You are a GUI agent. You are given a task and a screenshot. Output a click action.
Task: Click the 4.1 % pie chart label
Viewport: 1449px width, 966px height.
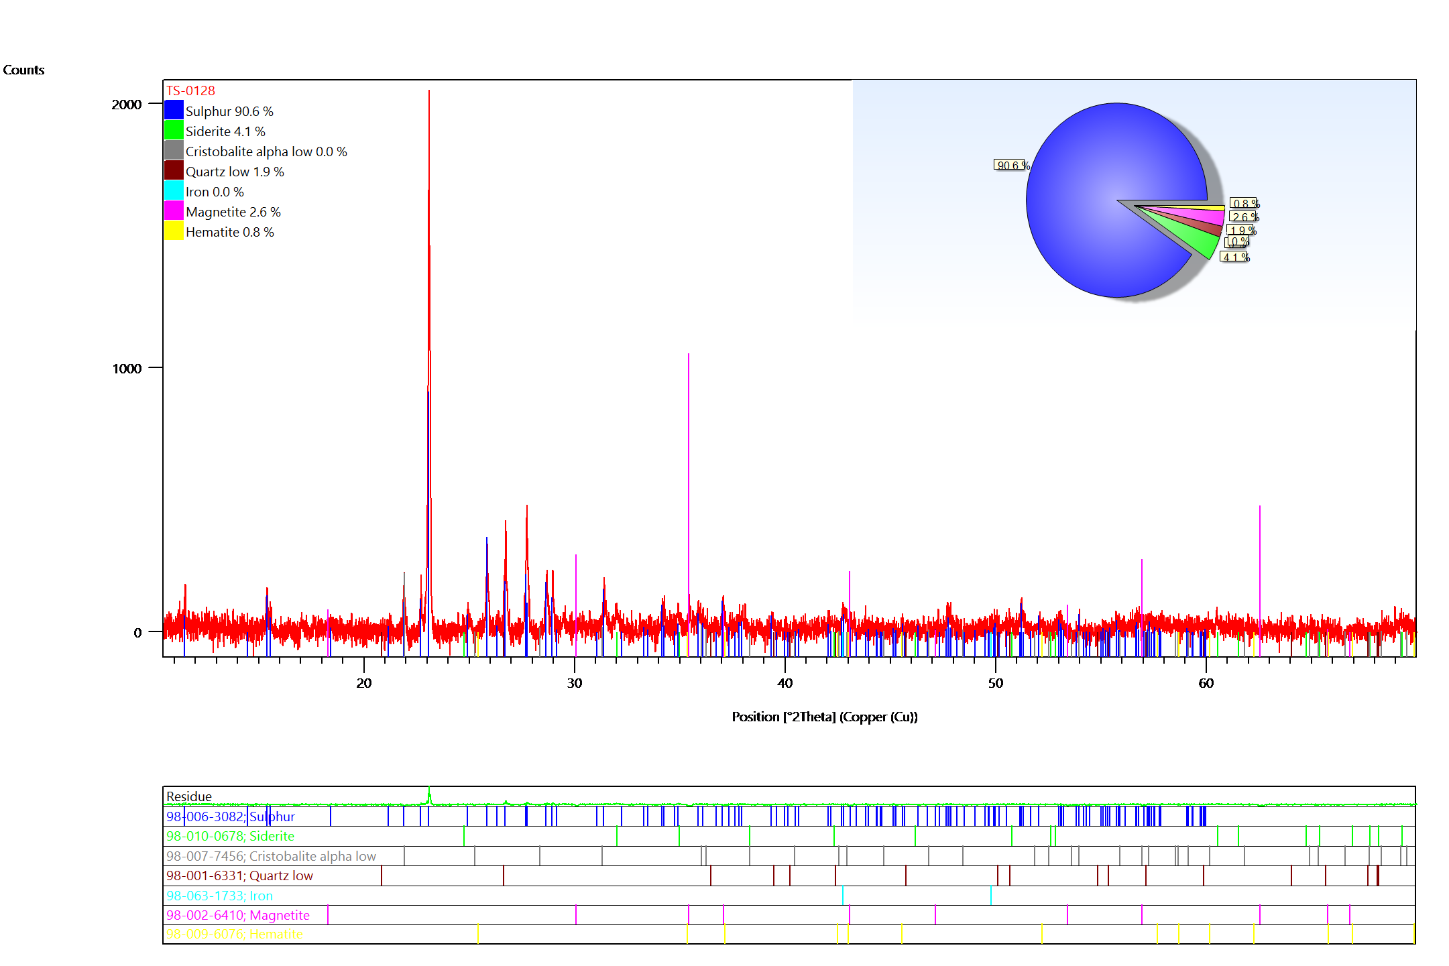1234,257
